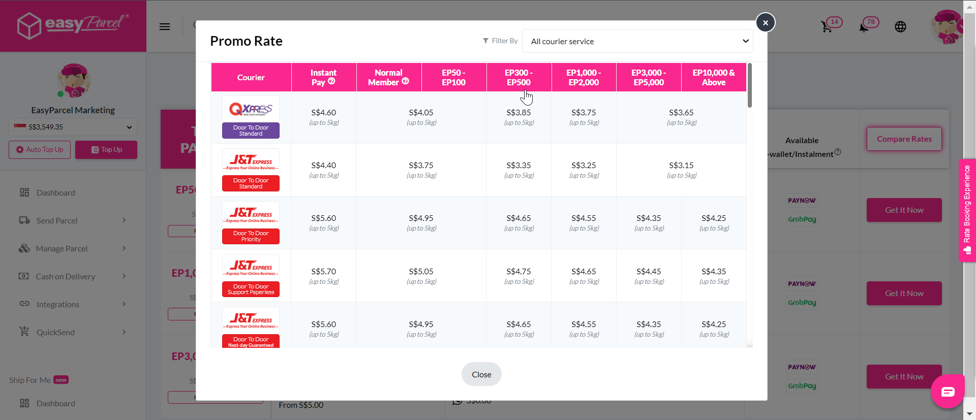
Task: Click the Integrations link icon
Action: [x=24, y=304]
